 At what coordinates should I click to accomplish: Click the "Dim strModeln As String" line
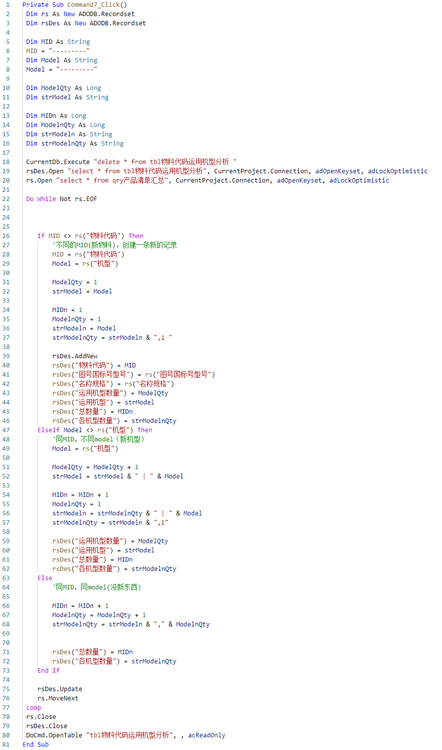pyautogui.click(x=69, y=134)
